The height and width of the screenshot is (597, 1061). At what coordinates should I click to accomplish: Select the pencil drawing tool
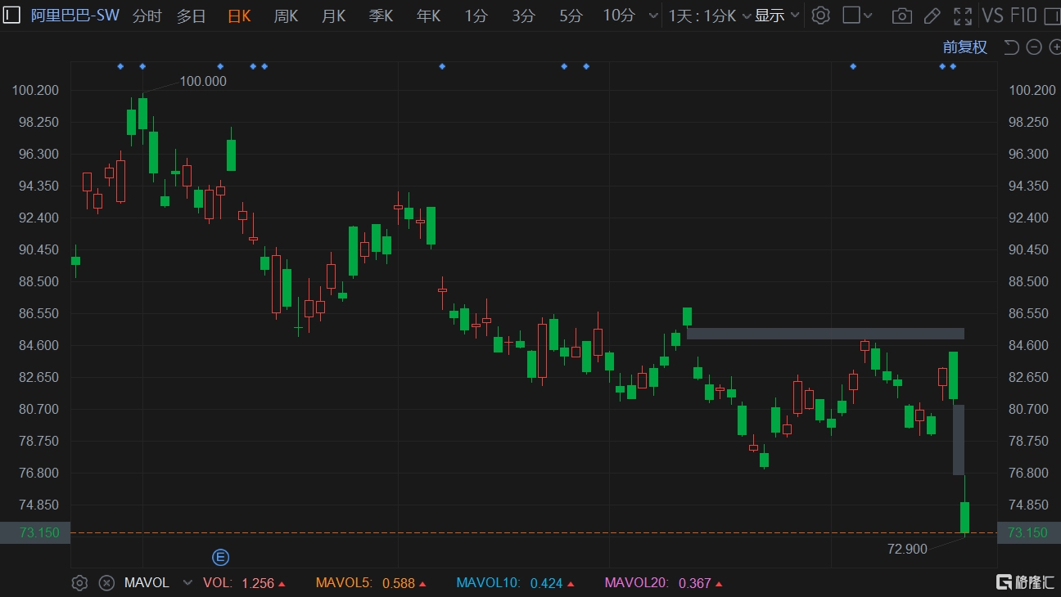coord(932,16)
